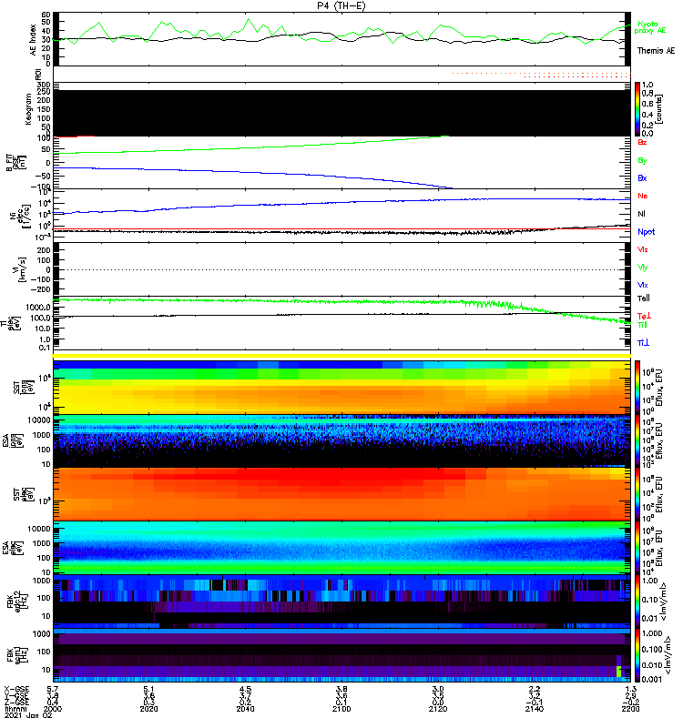Click the FBK edc12 spectrogram panel
This screenshot has width=683, height=728.
pos(342,602)
